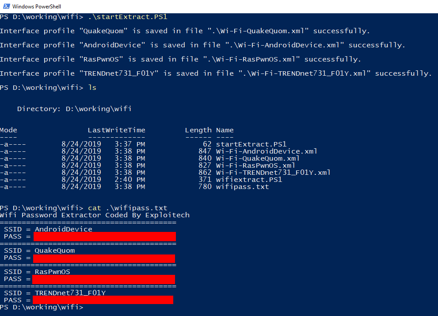Click the PowerShell icon in title bar
Viewport: 438px width, 316px height.
tap(7, 6)
